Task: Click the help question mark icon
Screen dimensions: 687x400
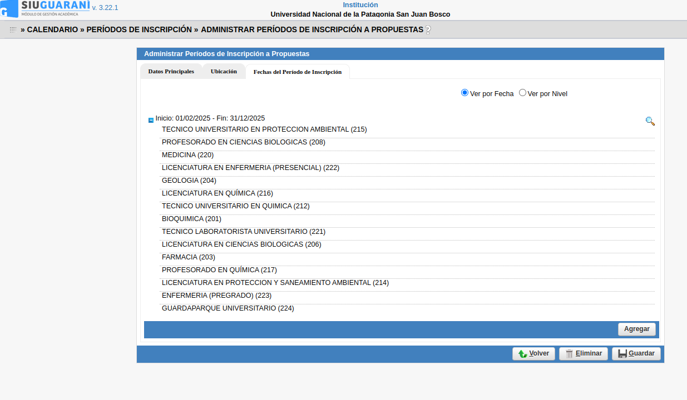Action: pos(428,30)
